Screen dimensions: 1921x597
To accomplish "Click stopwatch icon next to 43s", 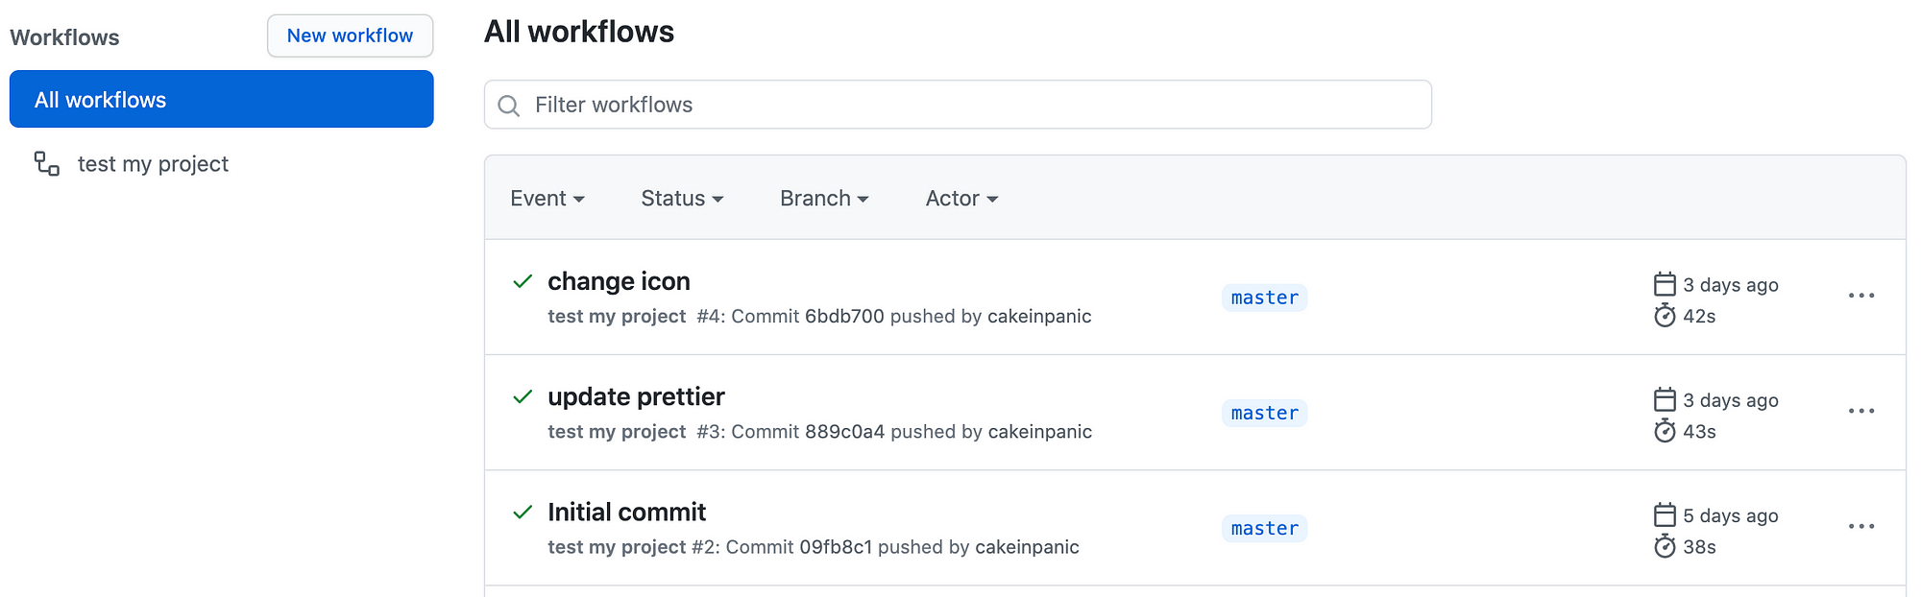I will click(x=1665, y=430).
